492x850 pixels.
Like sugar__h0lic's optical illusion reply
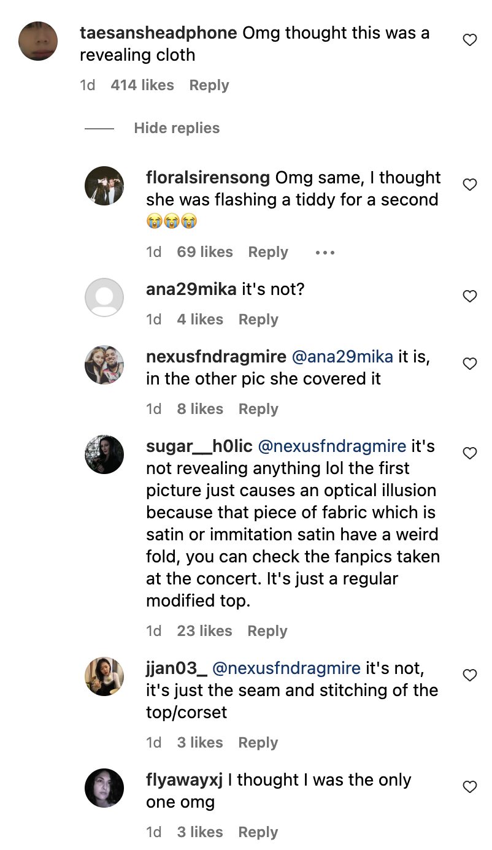(469, 453)
